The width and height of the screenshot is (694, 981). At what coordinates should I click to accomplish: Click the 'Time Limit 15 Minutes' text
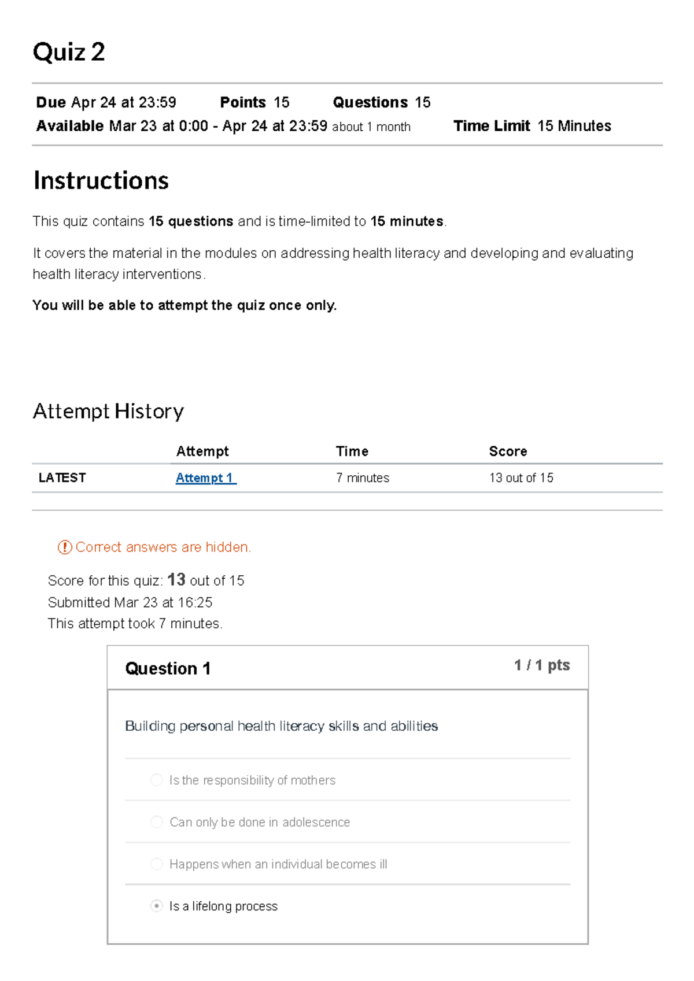(532, 125)
